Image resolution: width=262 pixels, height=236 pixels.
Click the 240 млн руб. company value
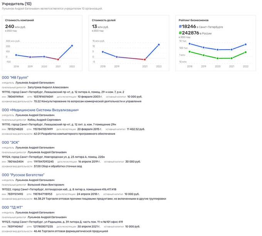click(x=15, y=27)
